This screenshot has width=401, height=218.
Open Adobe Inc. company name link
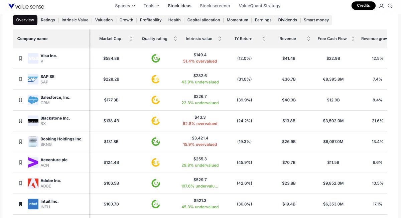(x=51, y=181)
